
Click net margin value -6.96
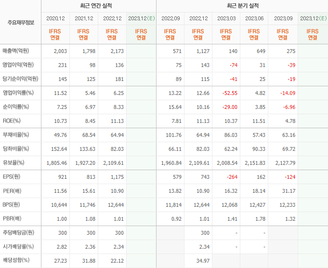[x=289, y=107]
